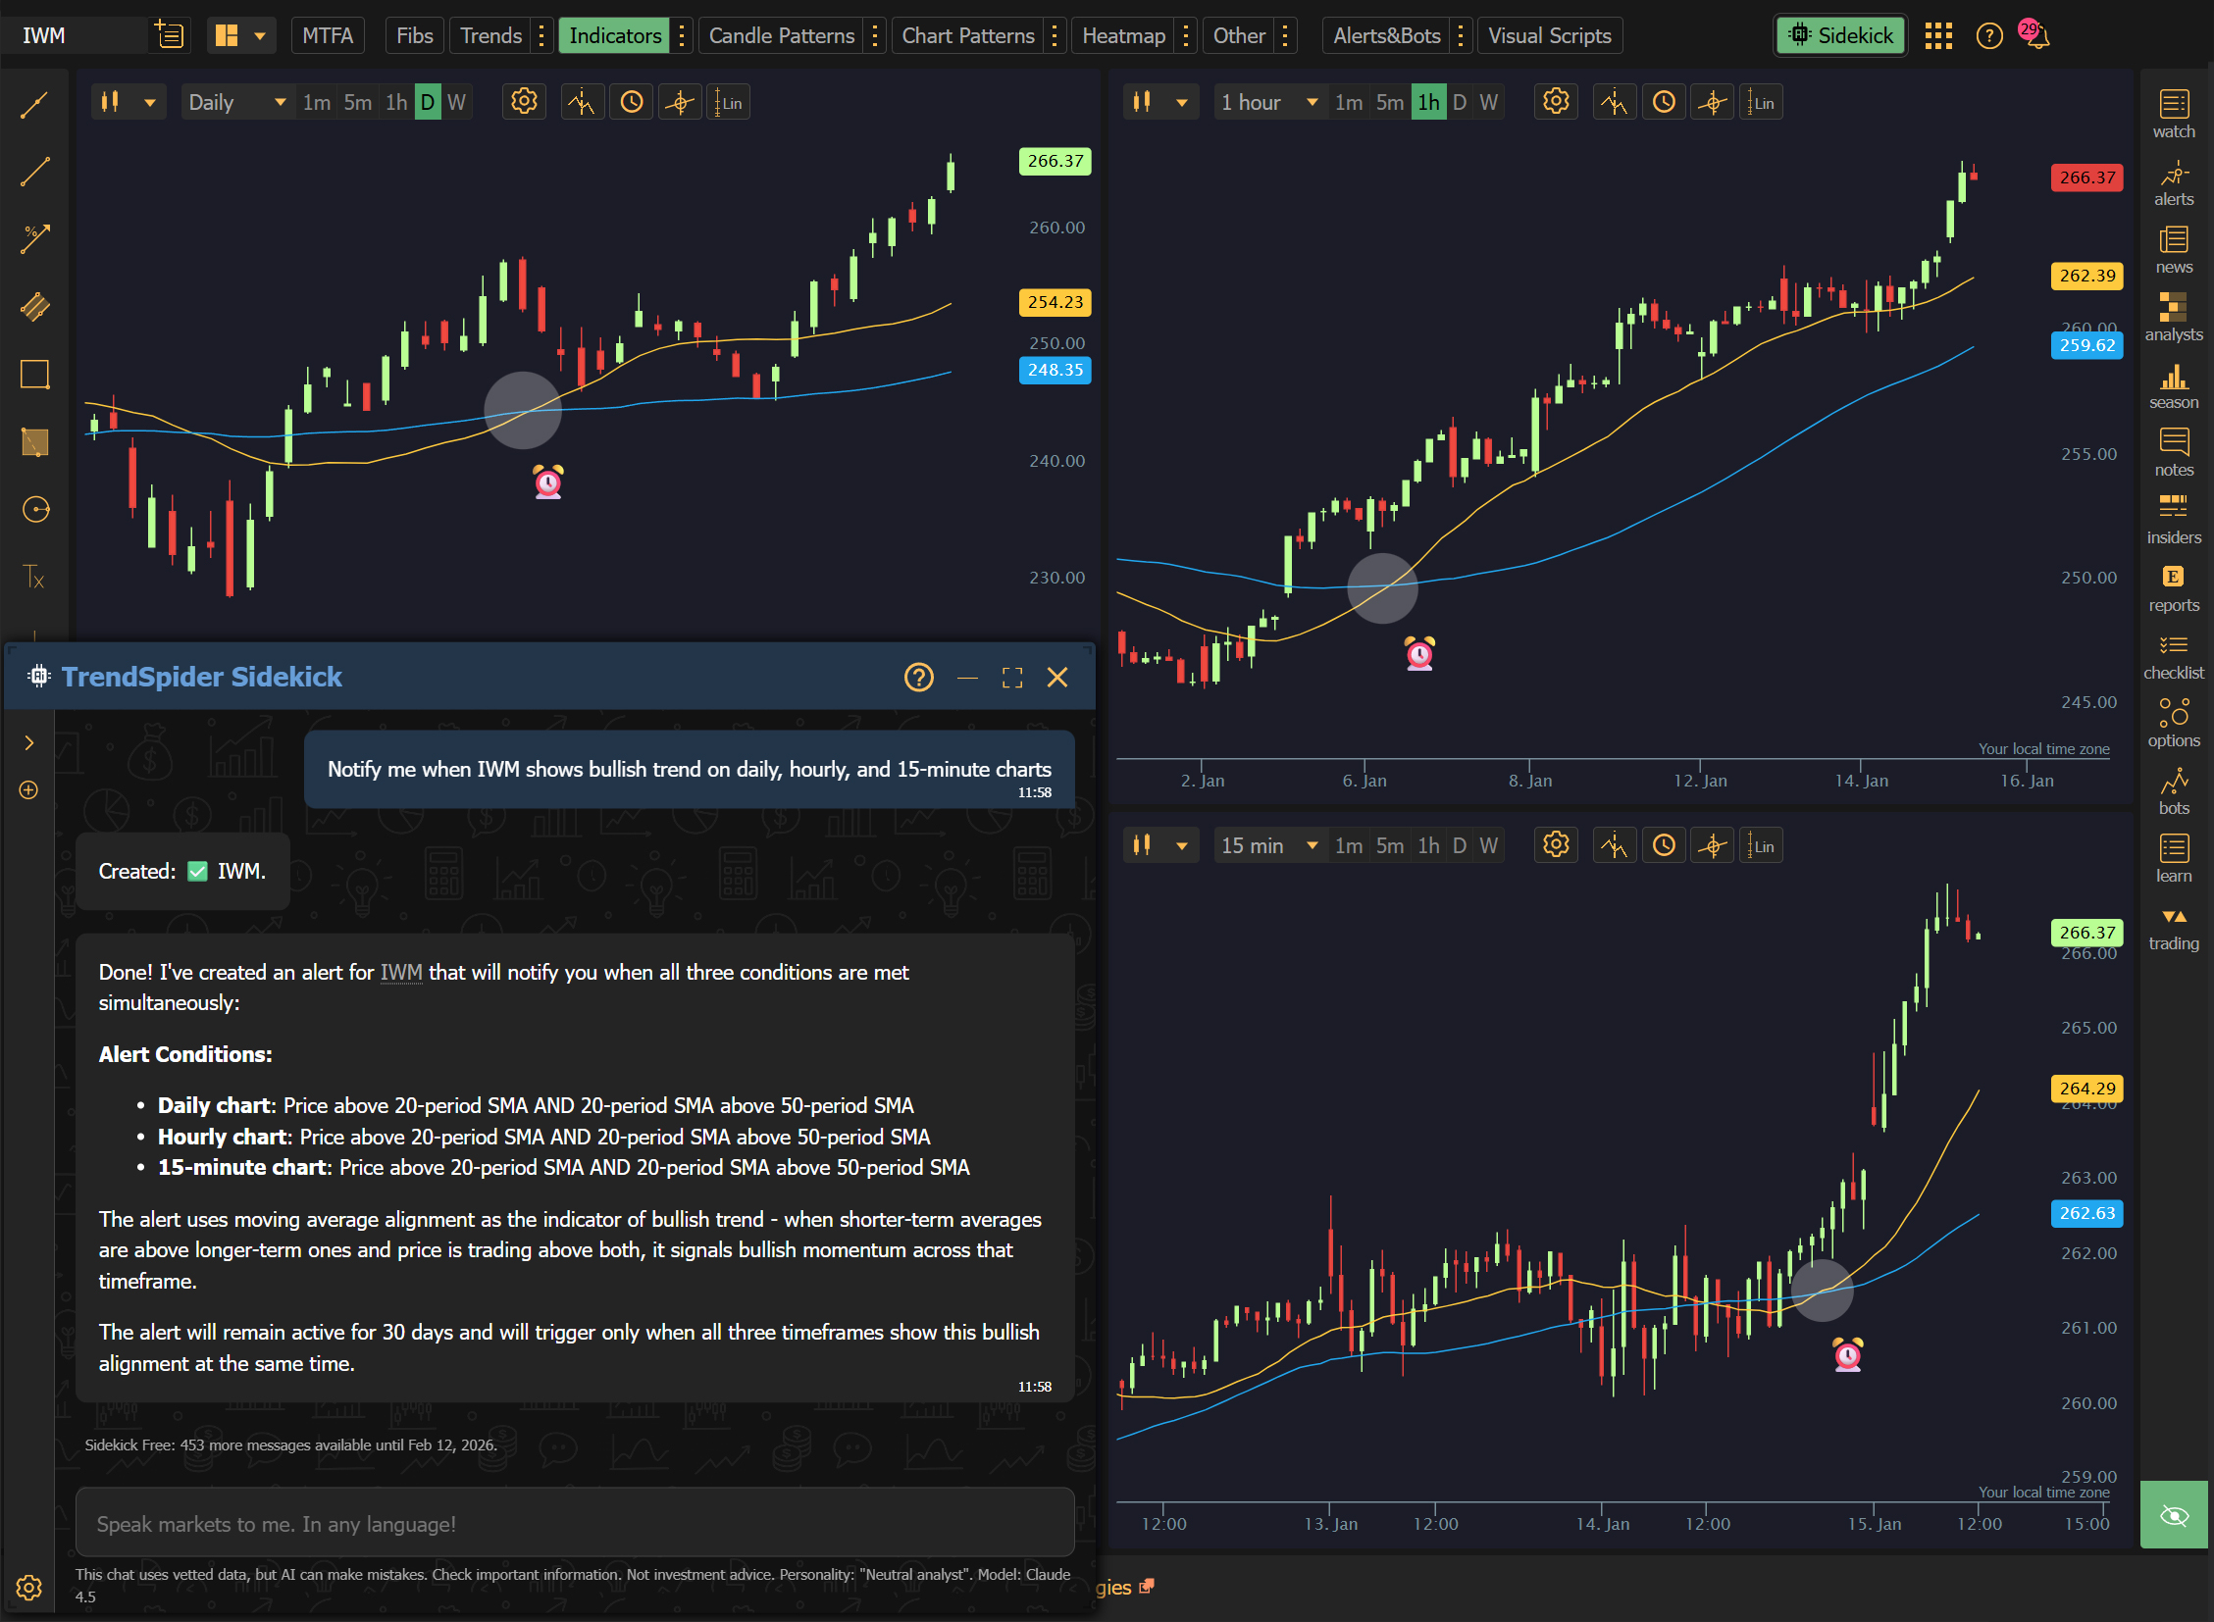
Task: Open the watch list panel
Action: pyautogui.click(x=2173, y=114)
